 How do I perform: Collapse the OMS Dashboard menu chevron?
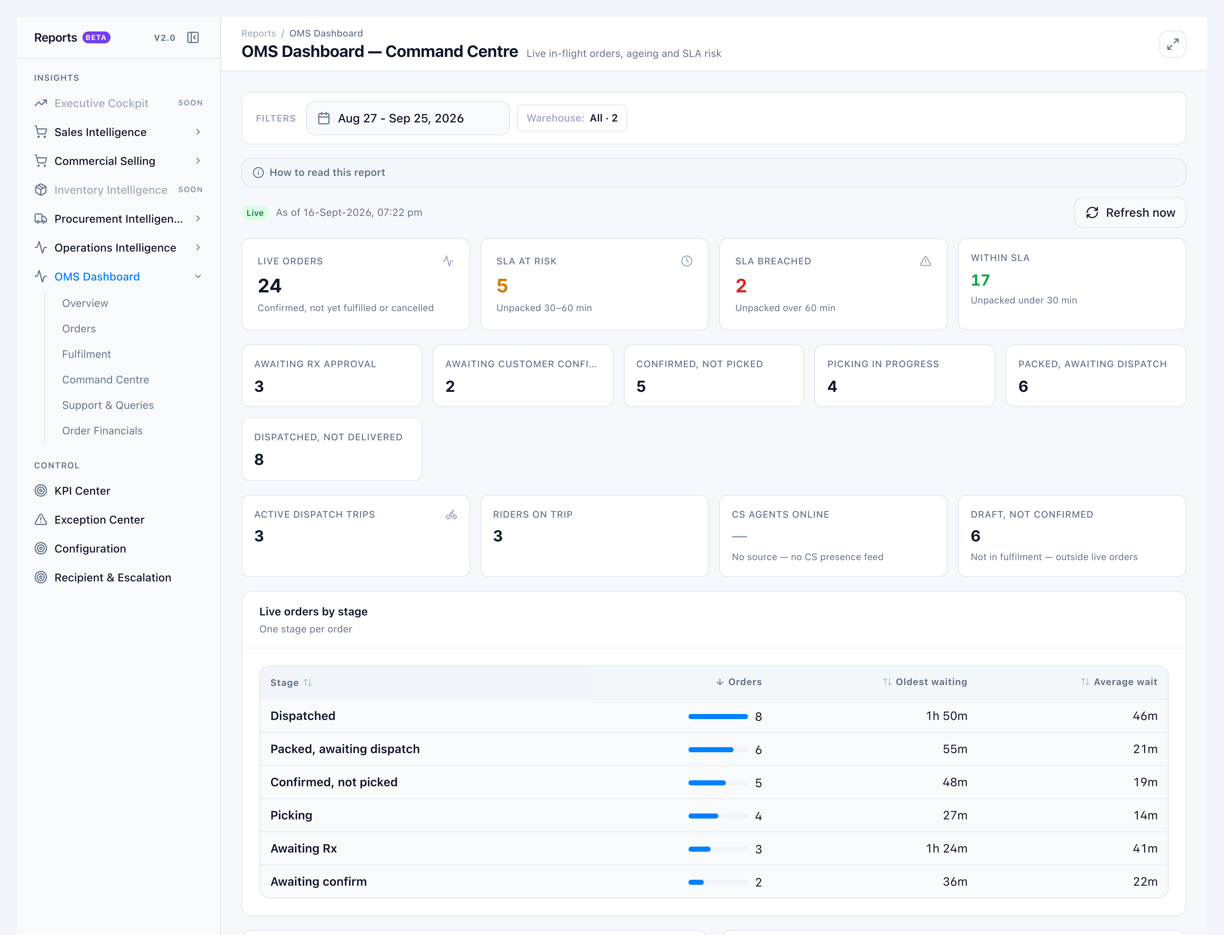197,277
